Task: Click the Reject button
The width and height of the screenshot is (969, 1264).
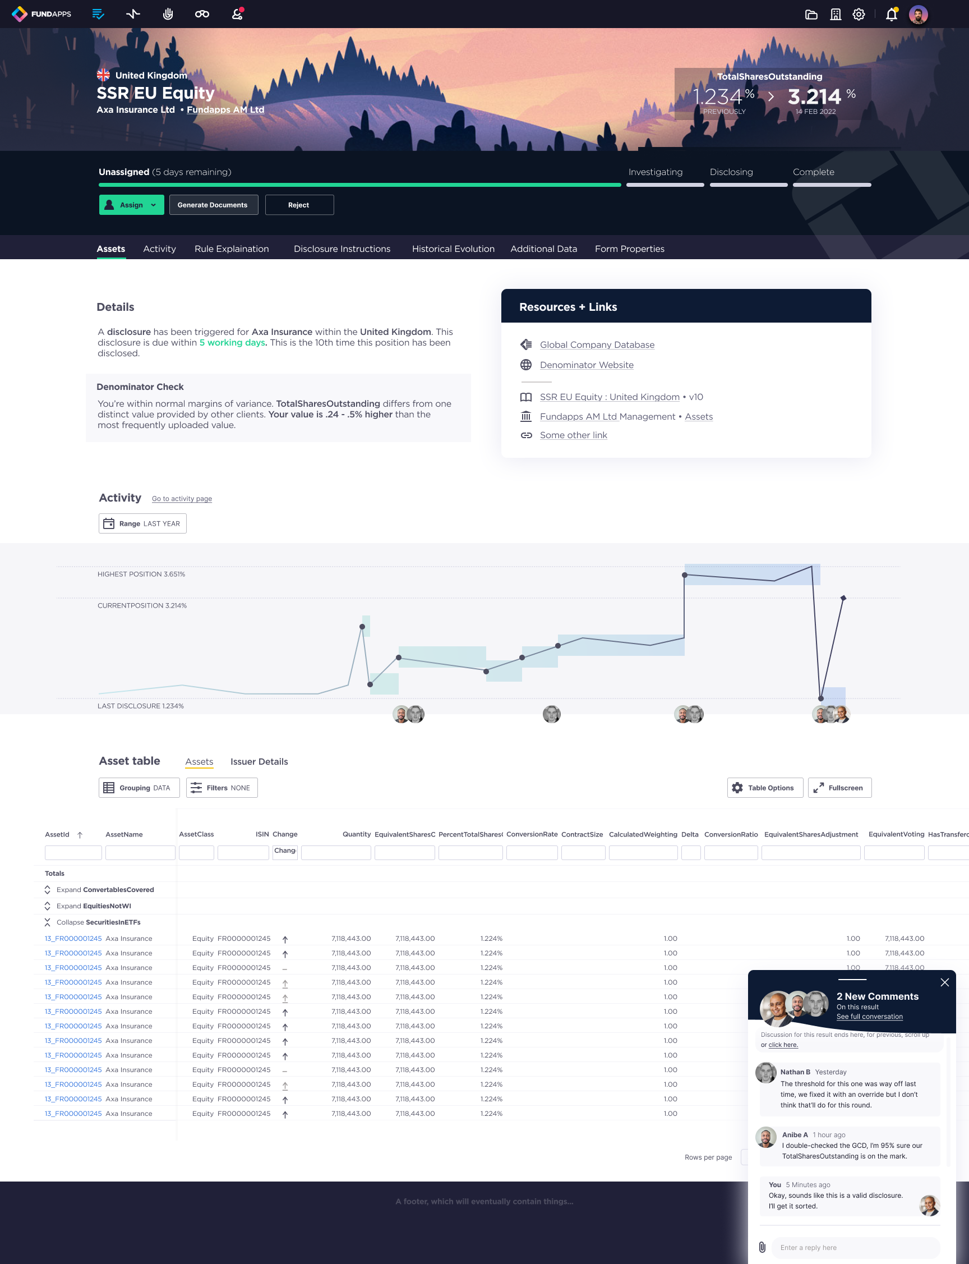Action: pyautogui.click(x=299, y=205)
